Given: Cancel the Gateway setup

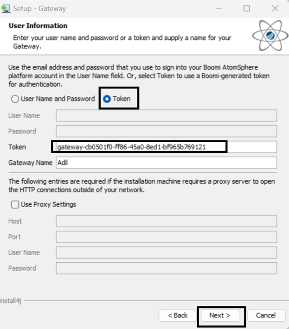Looking at the screenshot, I should tap(265, 315).
